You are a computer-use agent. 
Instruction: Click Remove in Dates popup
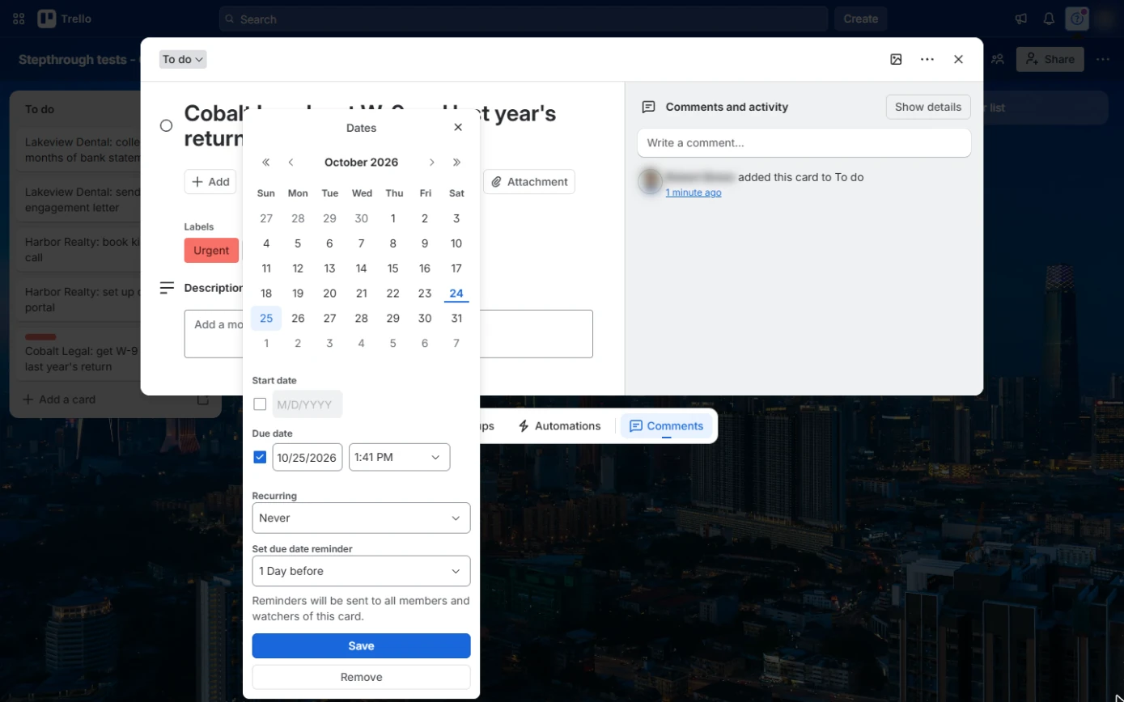(x=361, y=677)
